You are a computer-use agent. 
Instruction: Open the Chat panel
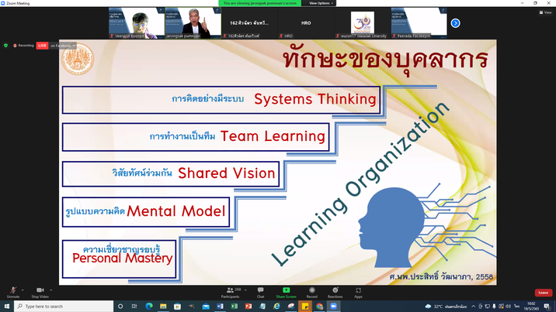click(261, 293)
